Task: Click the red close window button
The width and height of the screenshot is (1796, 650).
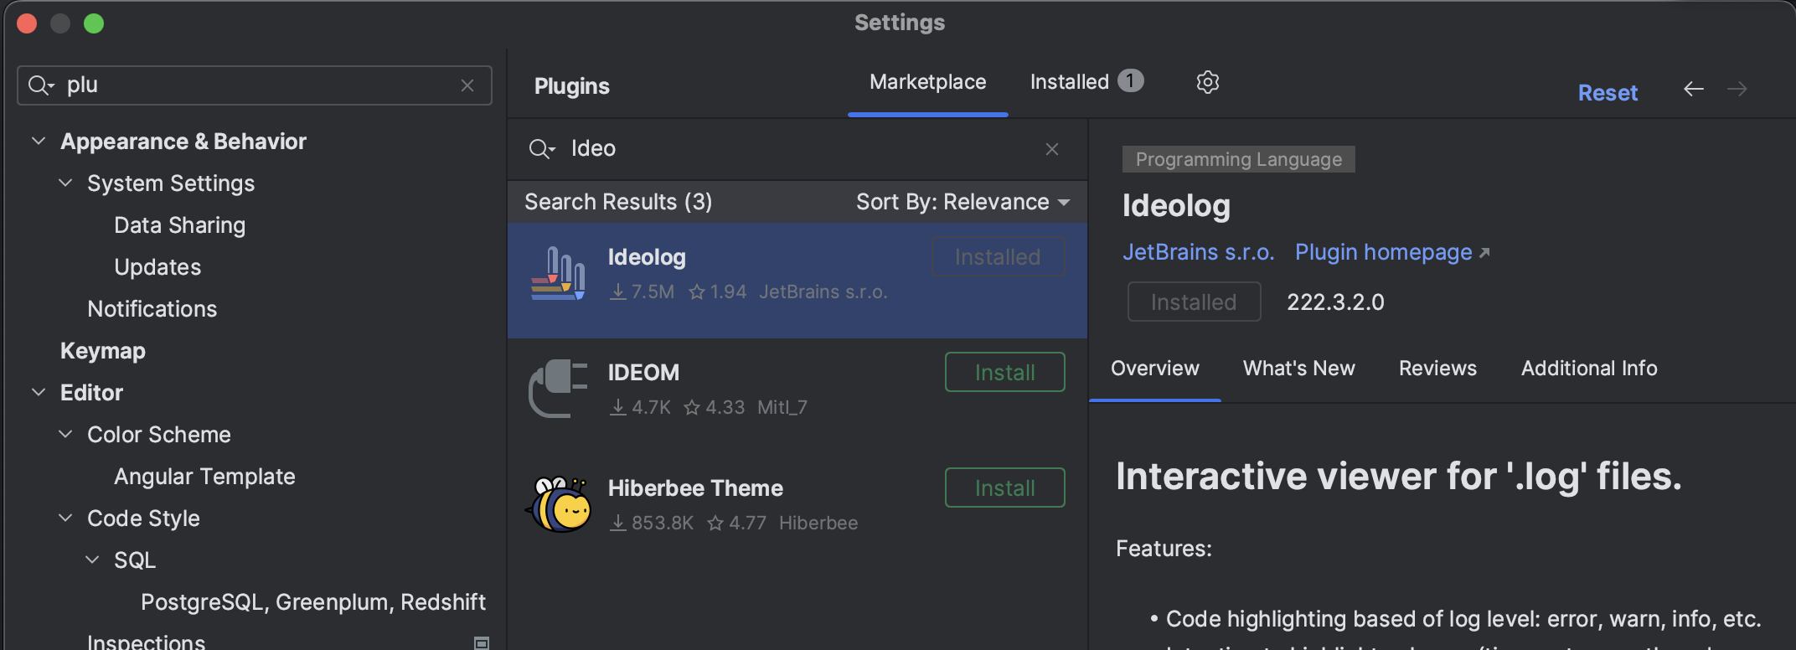Action: (27, 23)
